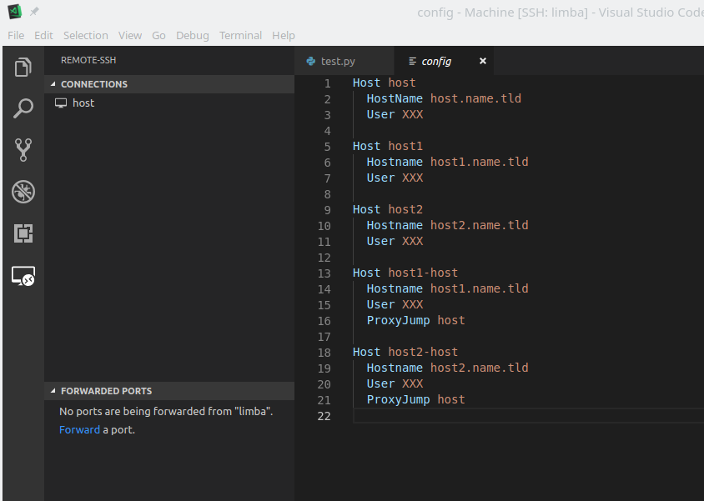This screenshot has height=501, width=704.
Task: Switch to the test.py tab
Action: coord(344,61)
